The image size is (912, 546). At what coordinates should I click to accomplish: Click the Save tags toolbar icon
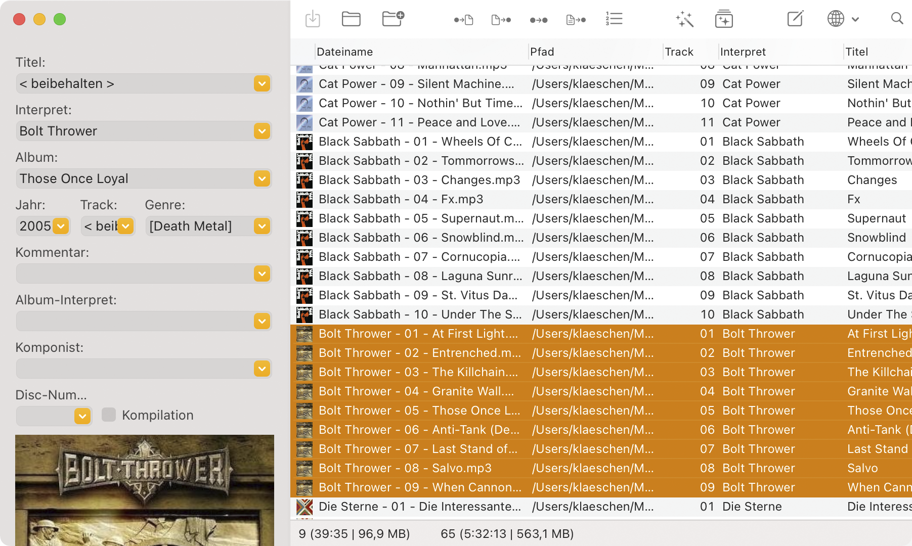click(x=313, y=19)
